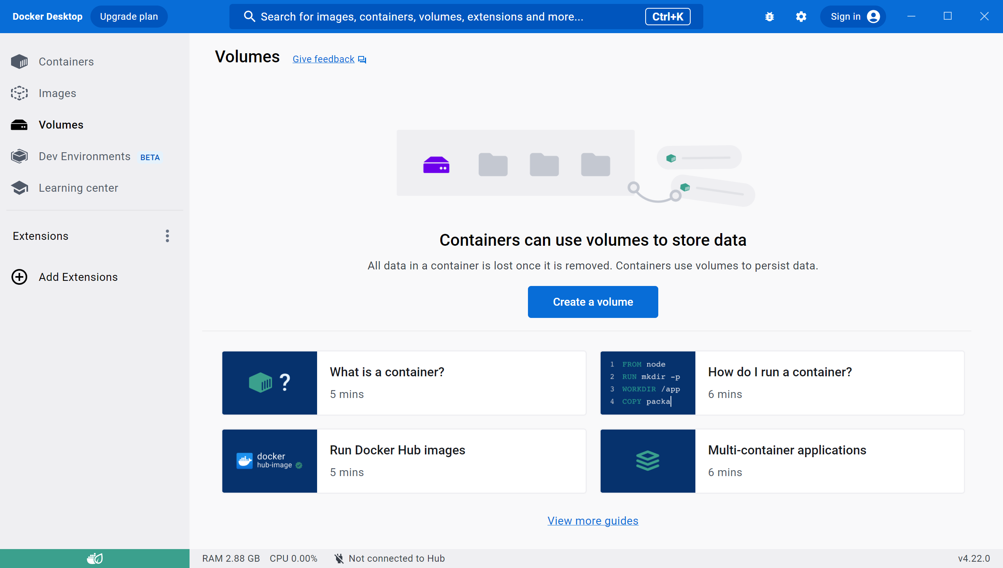This screenshot has height=568, width=1003.
Task: Open the Images sidebar icon
Action: coord(19,93)
